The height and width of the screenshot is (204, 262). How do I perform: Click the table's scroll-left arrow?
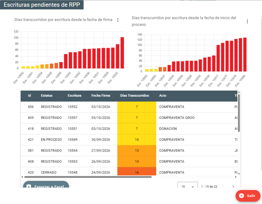coord(22,177)
